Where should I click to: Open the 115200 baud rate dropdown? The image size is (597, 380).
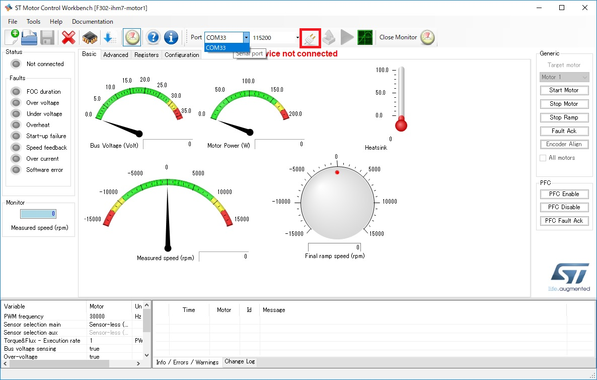(297, 37)
